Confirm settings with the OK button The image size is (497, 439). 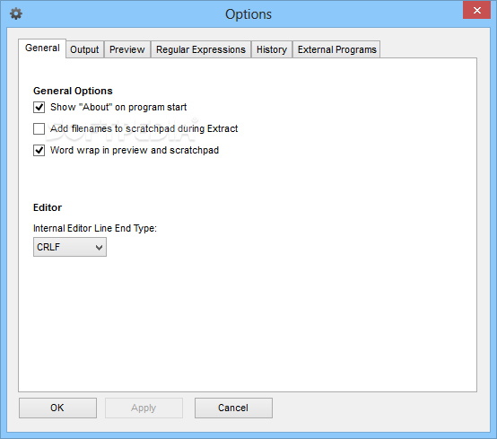[x=57, y=408]
